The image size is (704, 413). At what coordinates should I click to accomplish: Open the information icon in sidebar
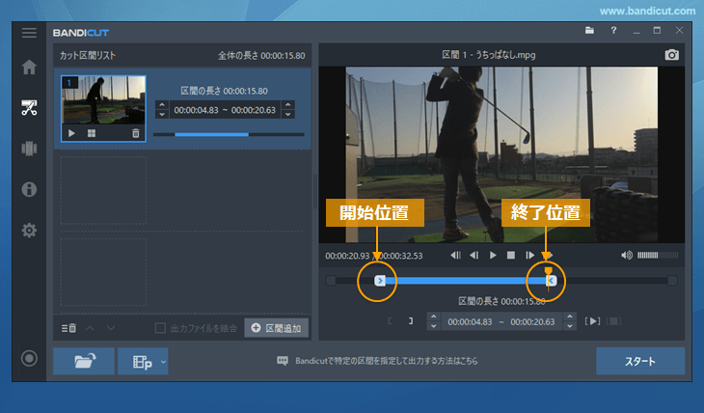click(x=29, y=189)
